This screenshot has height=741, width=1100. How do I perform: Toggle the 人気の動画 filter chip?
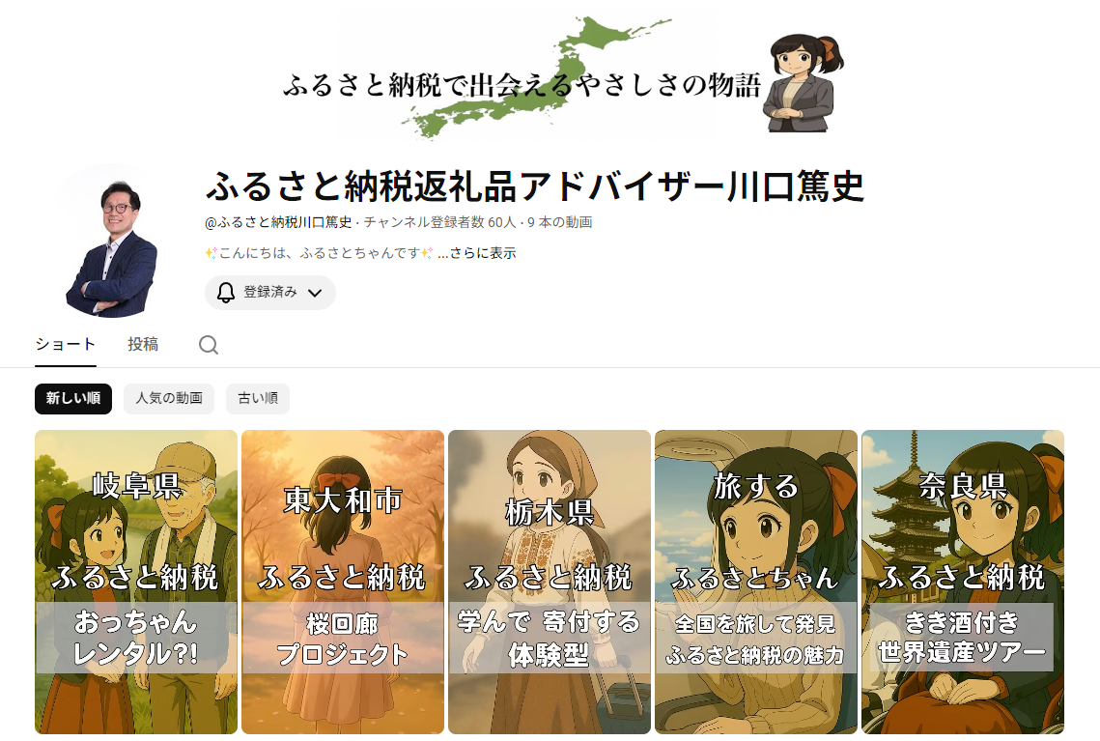tap(169, 399)
